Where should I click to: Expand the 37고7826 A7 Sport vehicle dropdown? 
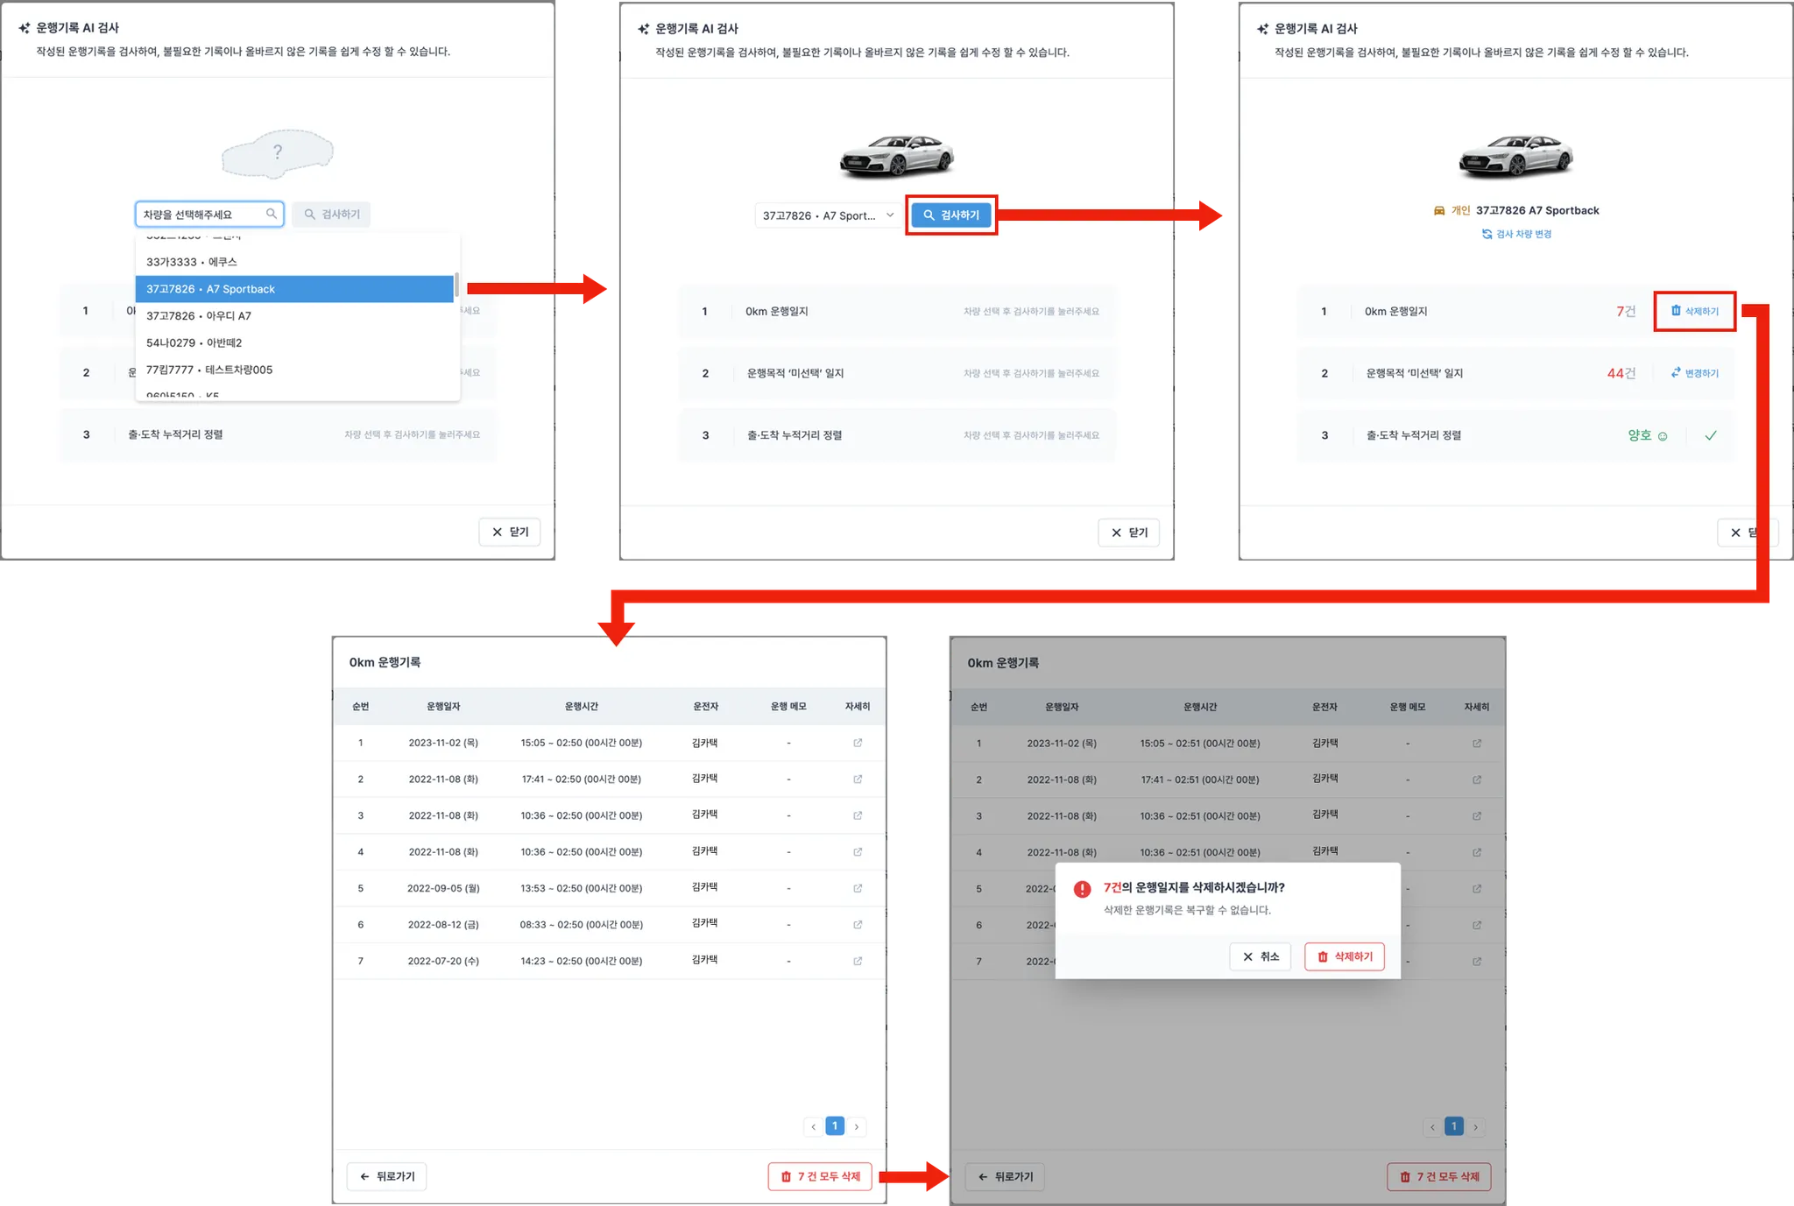(828, 215)
